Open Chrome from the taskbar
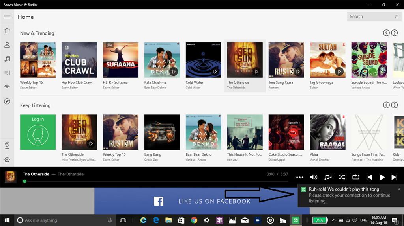 click(194, 220)
